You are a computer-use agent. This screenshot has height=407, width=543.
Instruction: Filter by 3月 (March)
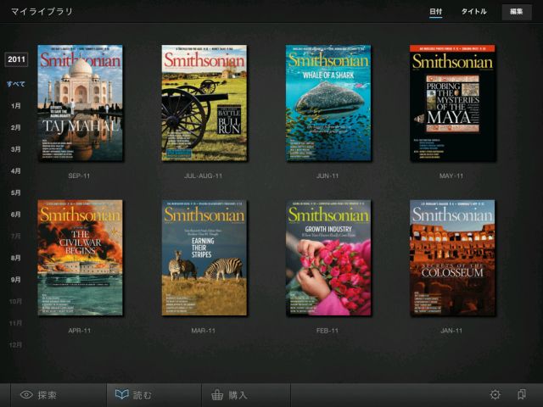tap(15, 149)
